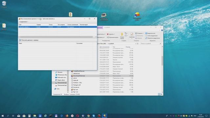The image size is (210, 118).
Task: Open Task View on the taskbar
Action: pyautogui.click(x=13, y=116)
